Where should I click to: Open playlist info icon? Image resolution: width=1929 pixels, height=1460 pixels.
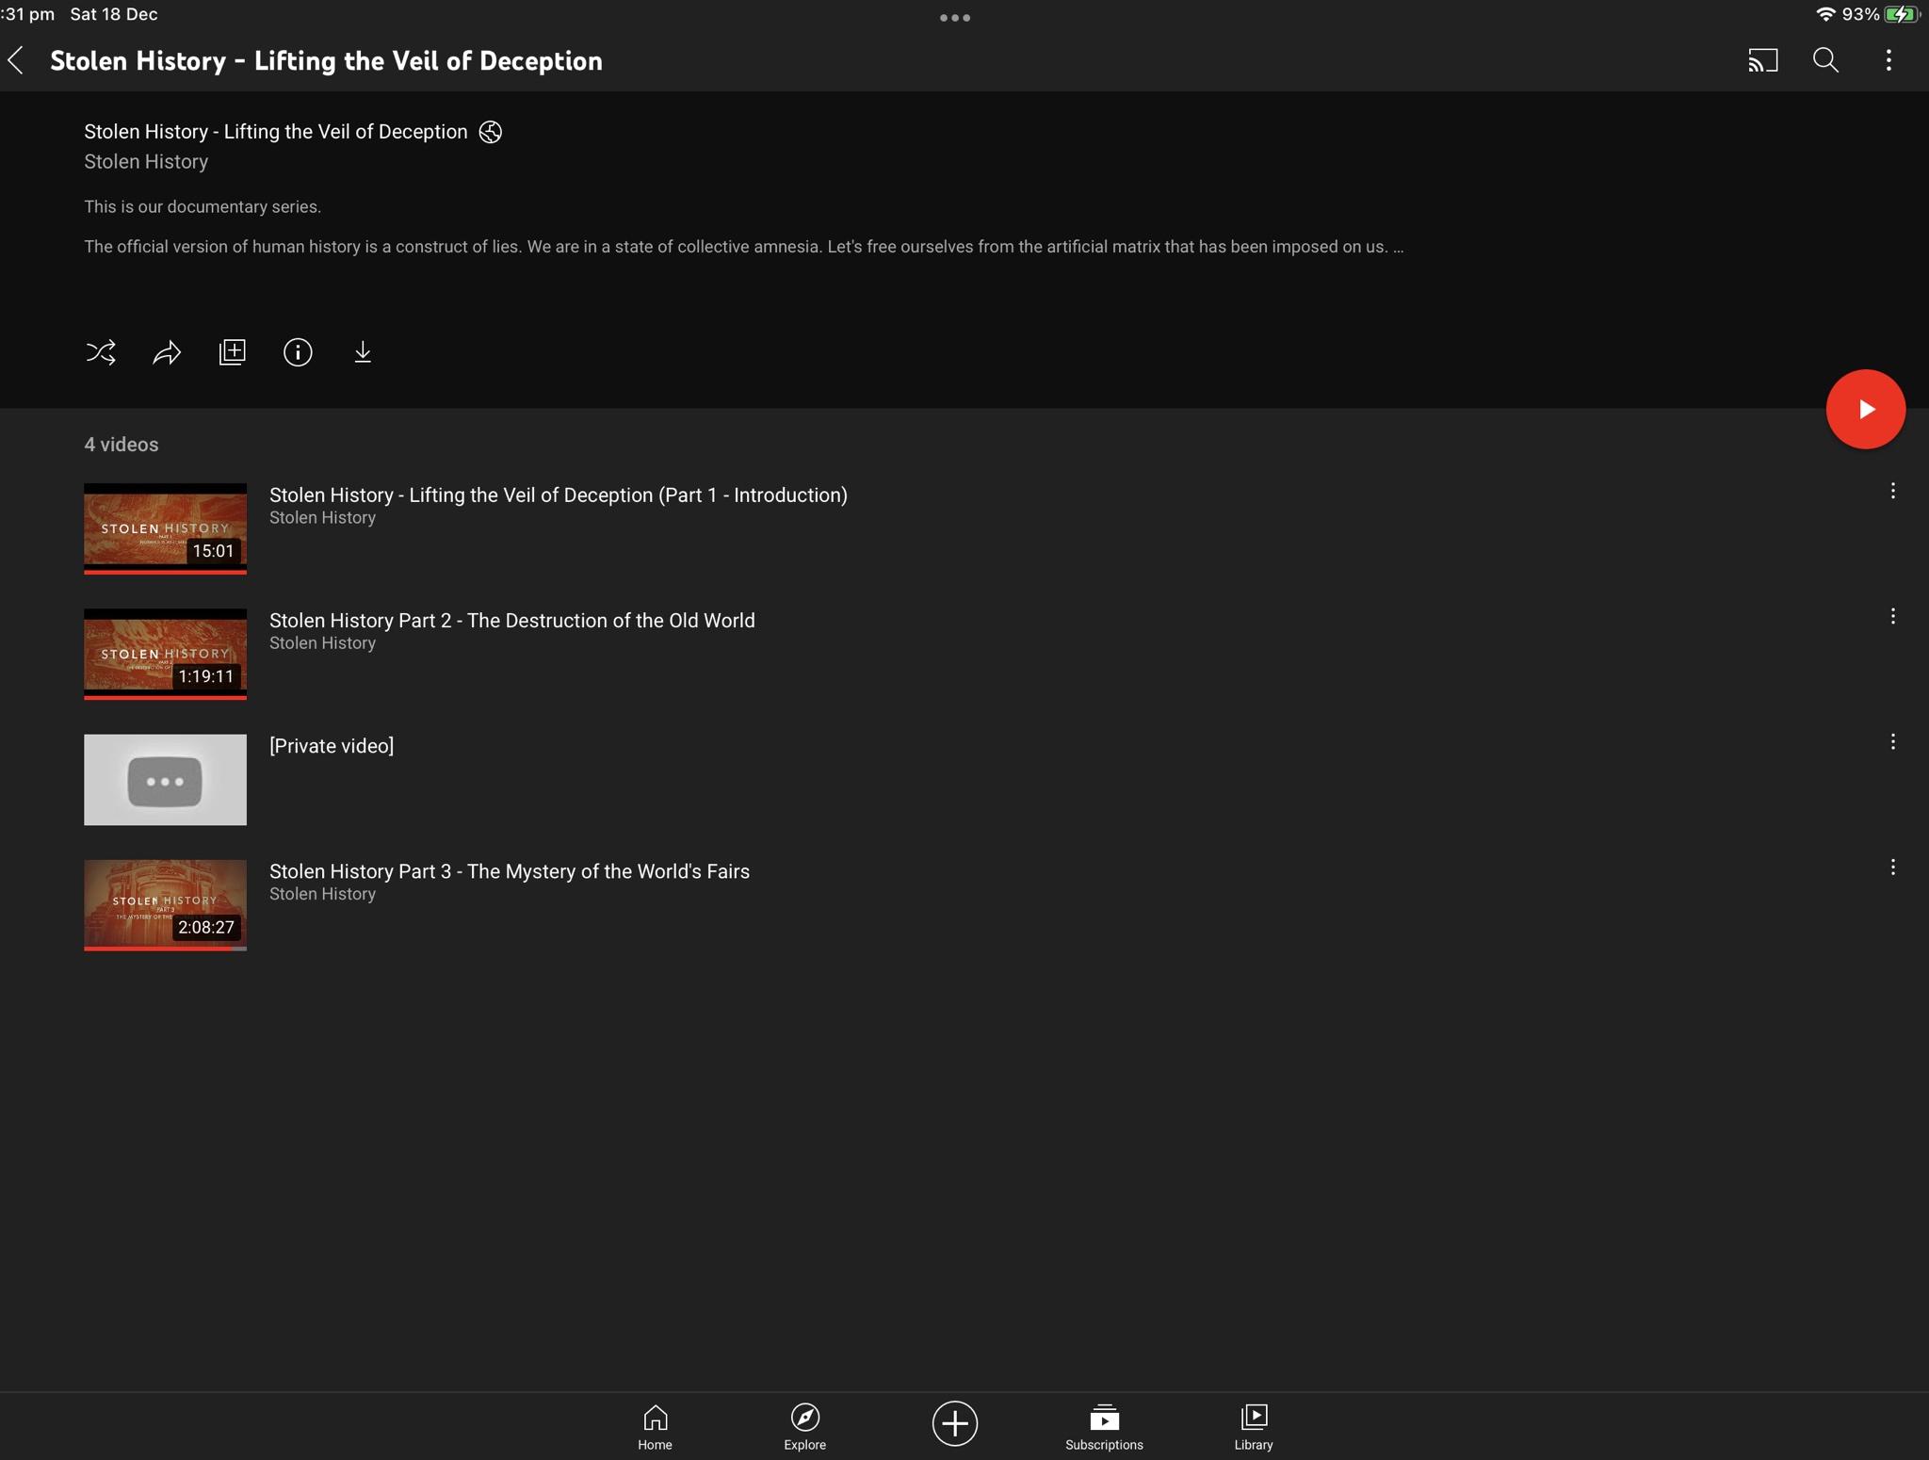298,352
